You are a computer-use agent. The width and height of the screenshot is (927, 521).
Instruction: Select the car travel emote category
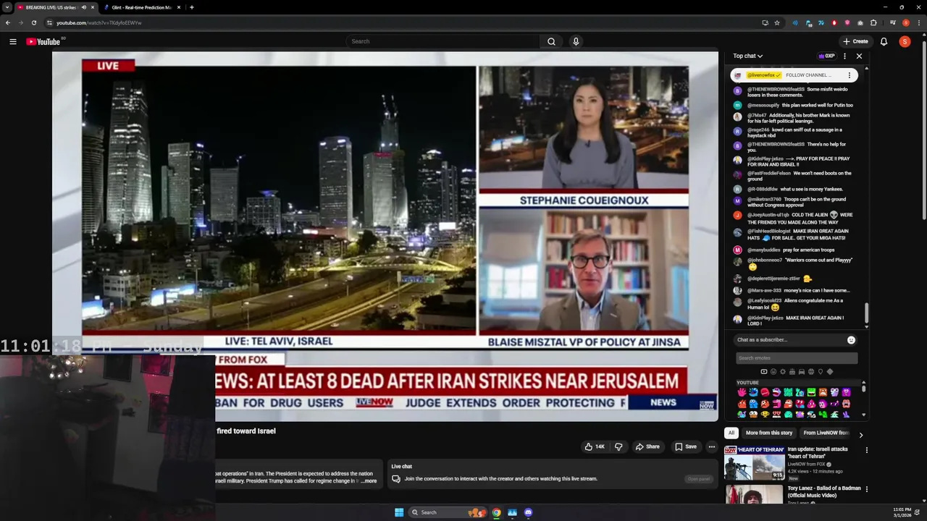[802, 372]
